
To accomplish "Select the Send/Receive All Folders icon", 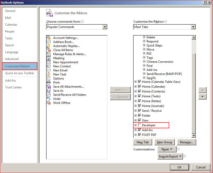I will 49,95.
